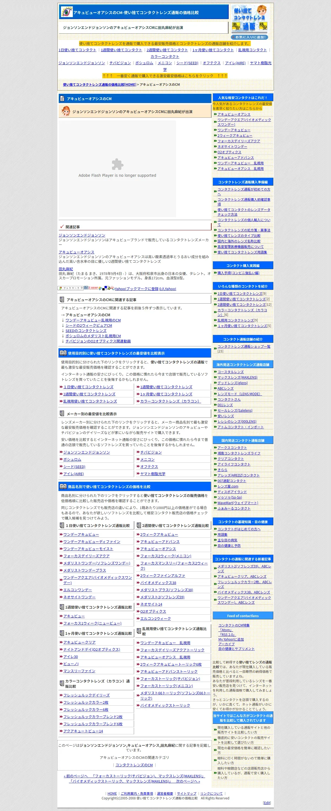331x811 pixels.
Task: Open マンスリーファイン product link
Action: pos(79,671)
